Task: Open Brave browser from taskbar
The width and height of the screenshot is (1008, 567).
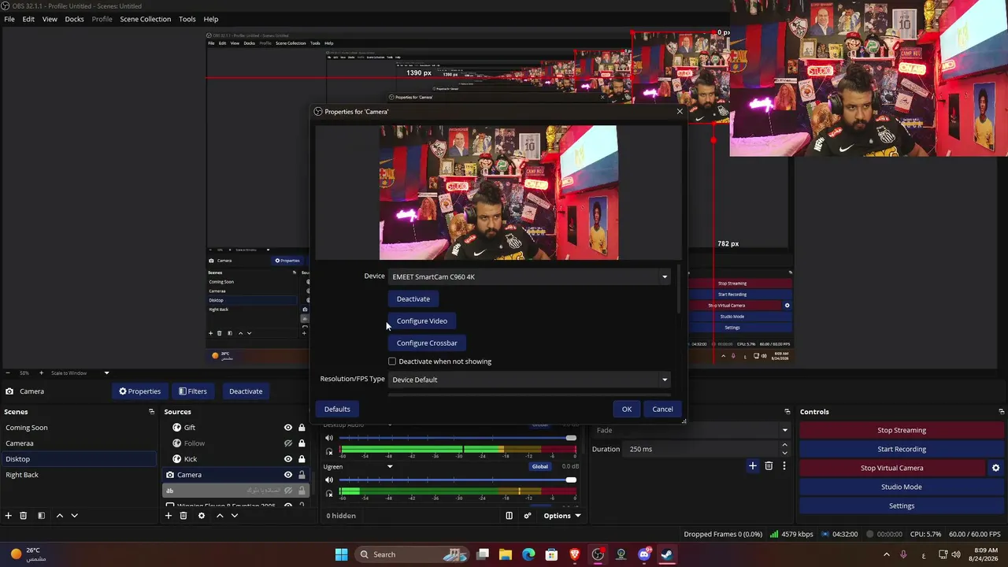Action: (x=575, y=554)
